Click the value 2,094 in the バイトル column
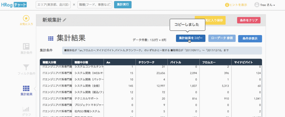Screen dimensions: 285x117 [x=193, y=73]
